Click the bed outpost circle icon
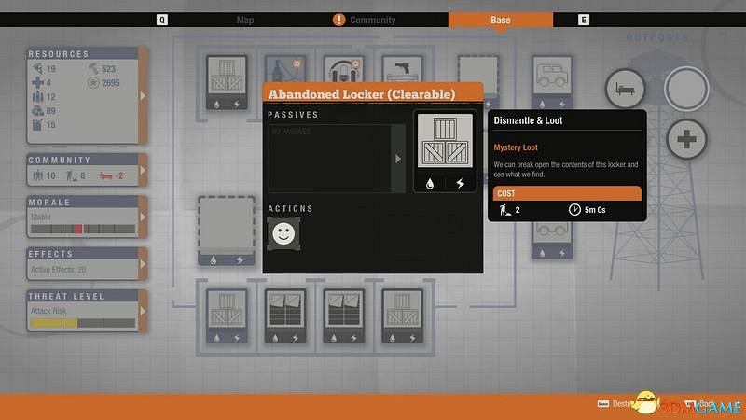Viewport: 746px width, 420px height. click(x=625, y=90)
